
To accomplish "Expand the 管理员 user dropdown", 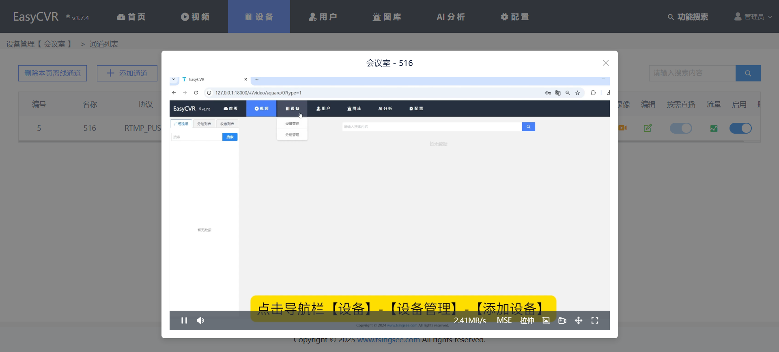I will tap(753, 17).
